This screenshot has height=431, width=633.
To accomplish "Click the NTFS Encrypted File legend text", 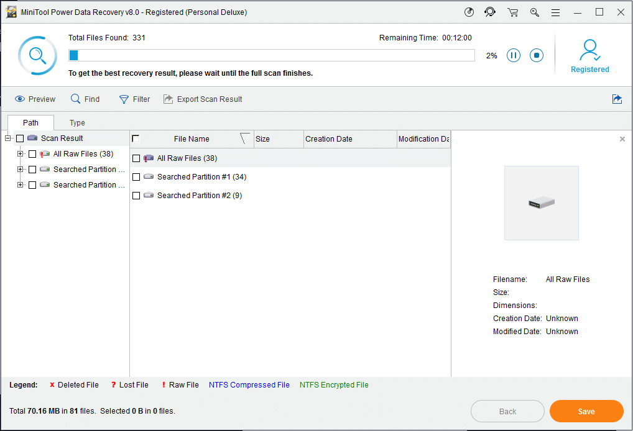I will pyautogui.click(x=334, y=385).
